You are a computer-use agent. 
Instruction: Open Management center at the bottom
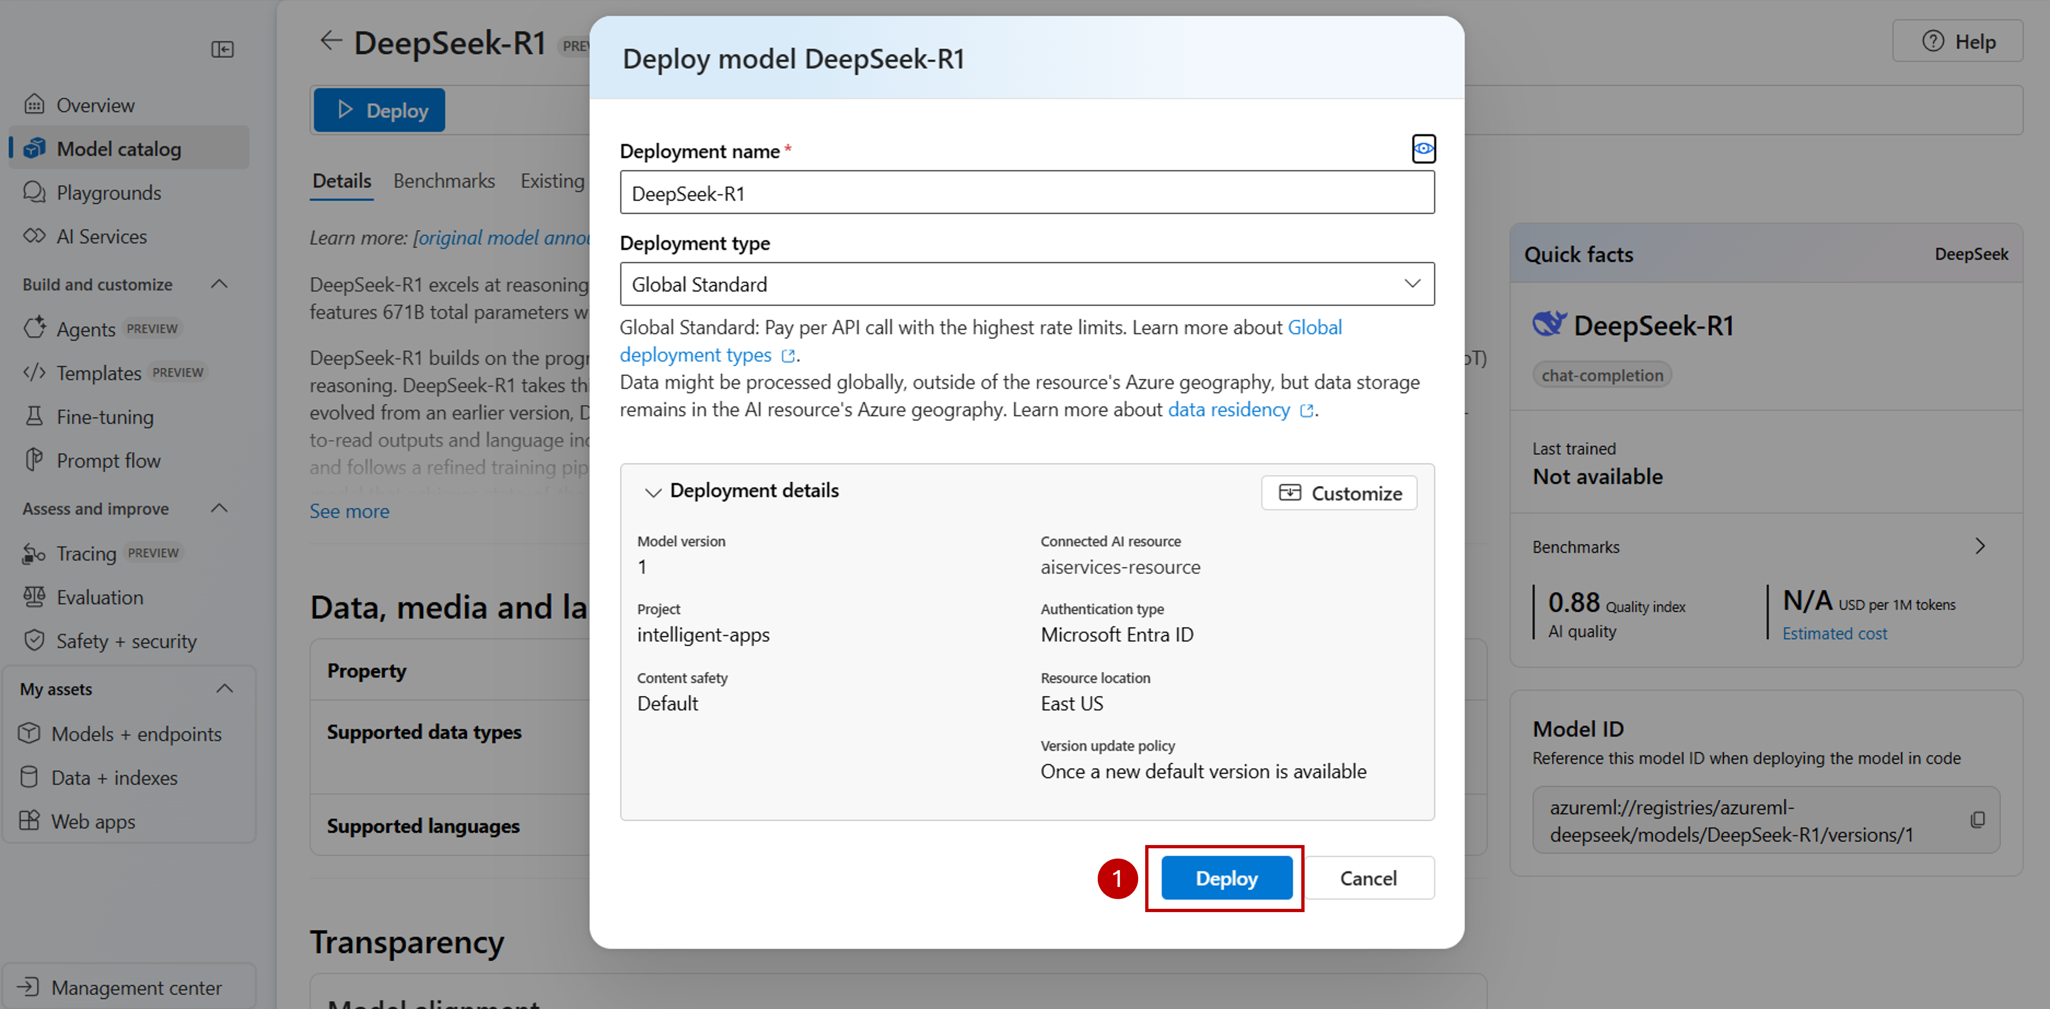click(x=135, y=988)
